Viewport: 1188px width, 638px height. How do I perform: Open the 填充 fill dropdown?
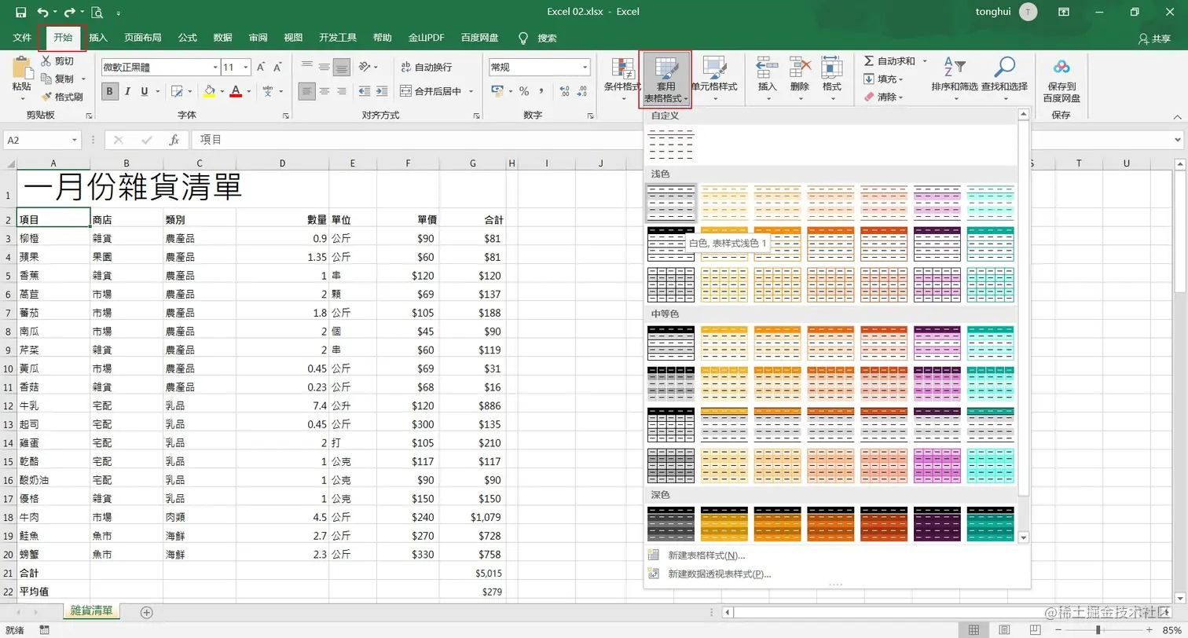coord(884,79)
